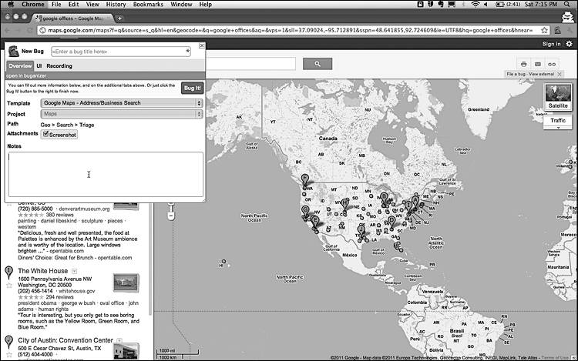
Task: Click the zoom out minus button on map
Action: click(170, 216)
